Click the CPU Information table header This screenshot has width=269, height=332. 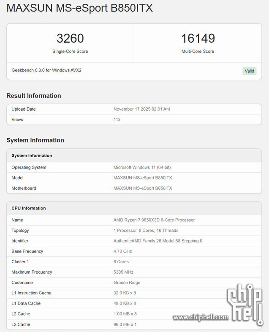(29, 208)
